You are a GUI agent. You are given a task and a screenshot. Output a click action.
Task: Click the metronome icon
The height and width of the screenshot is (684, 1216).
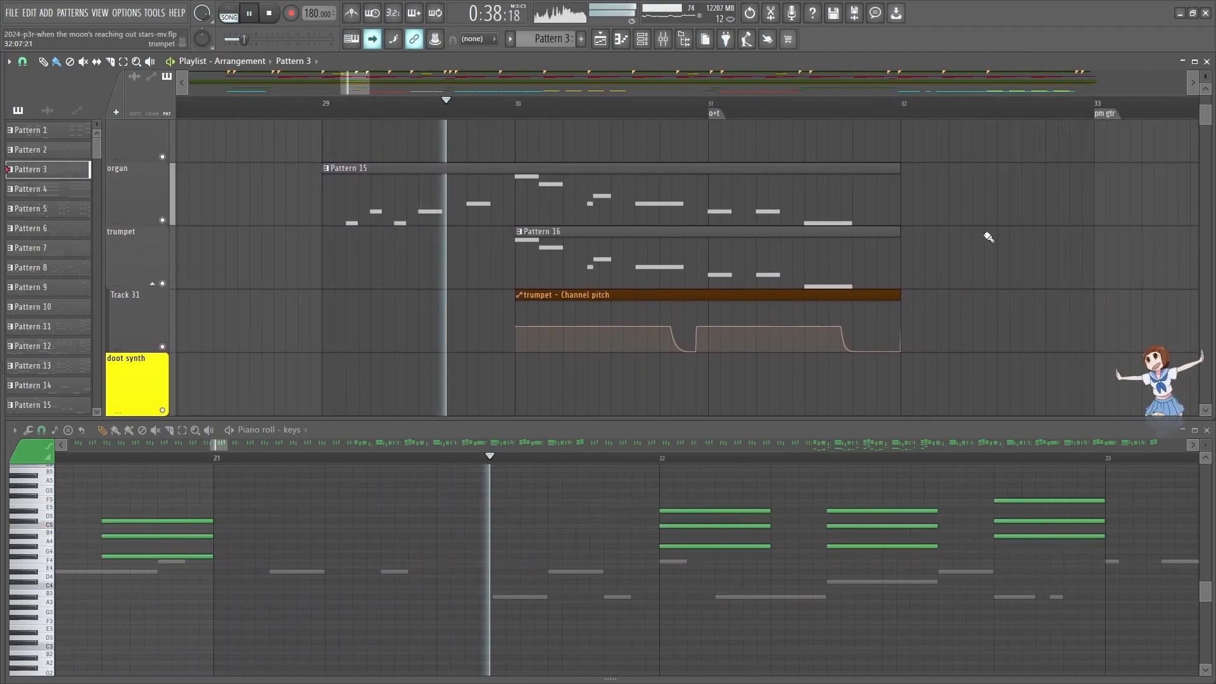point(351,13)
